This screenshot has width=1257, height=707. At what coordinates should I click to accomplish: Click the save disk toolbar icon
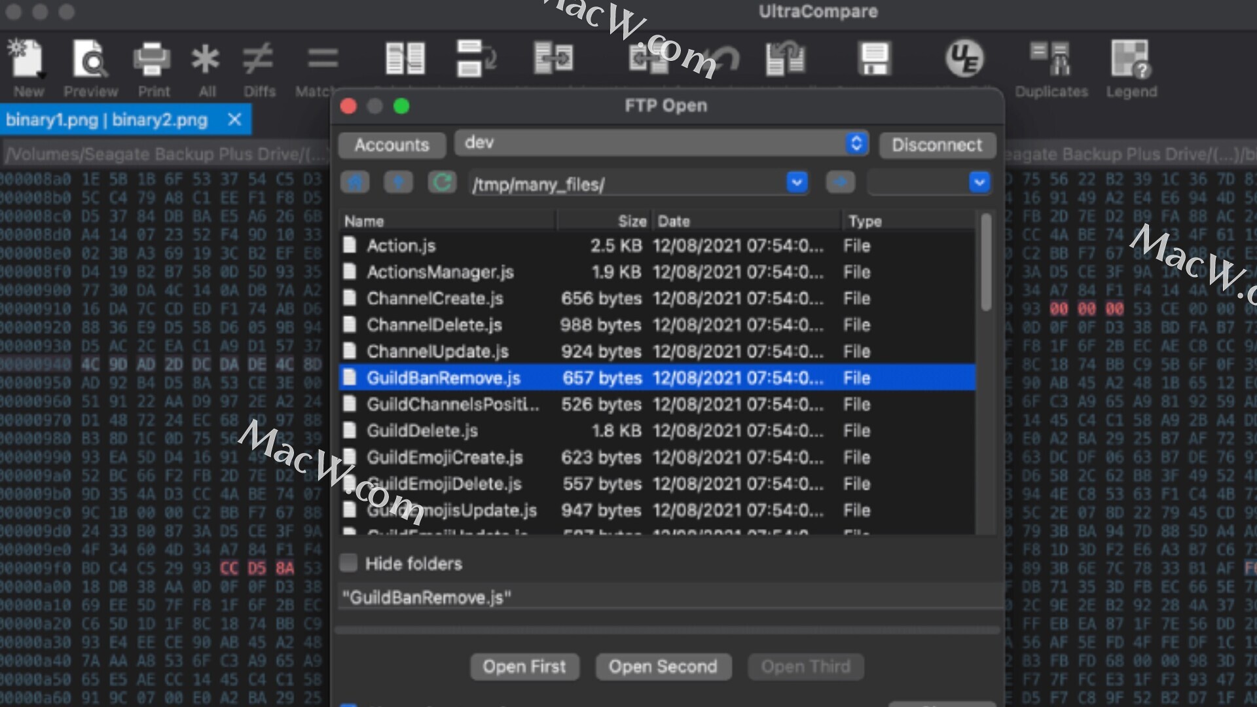[875, 58]
